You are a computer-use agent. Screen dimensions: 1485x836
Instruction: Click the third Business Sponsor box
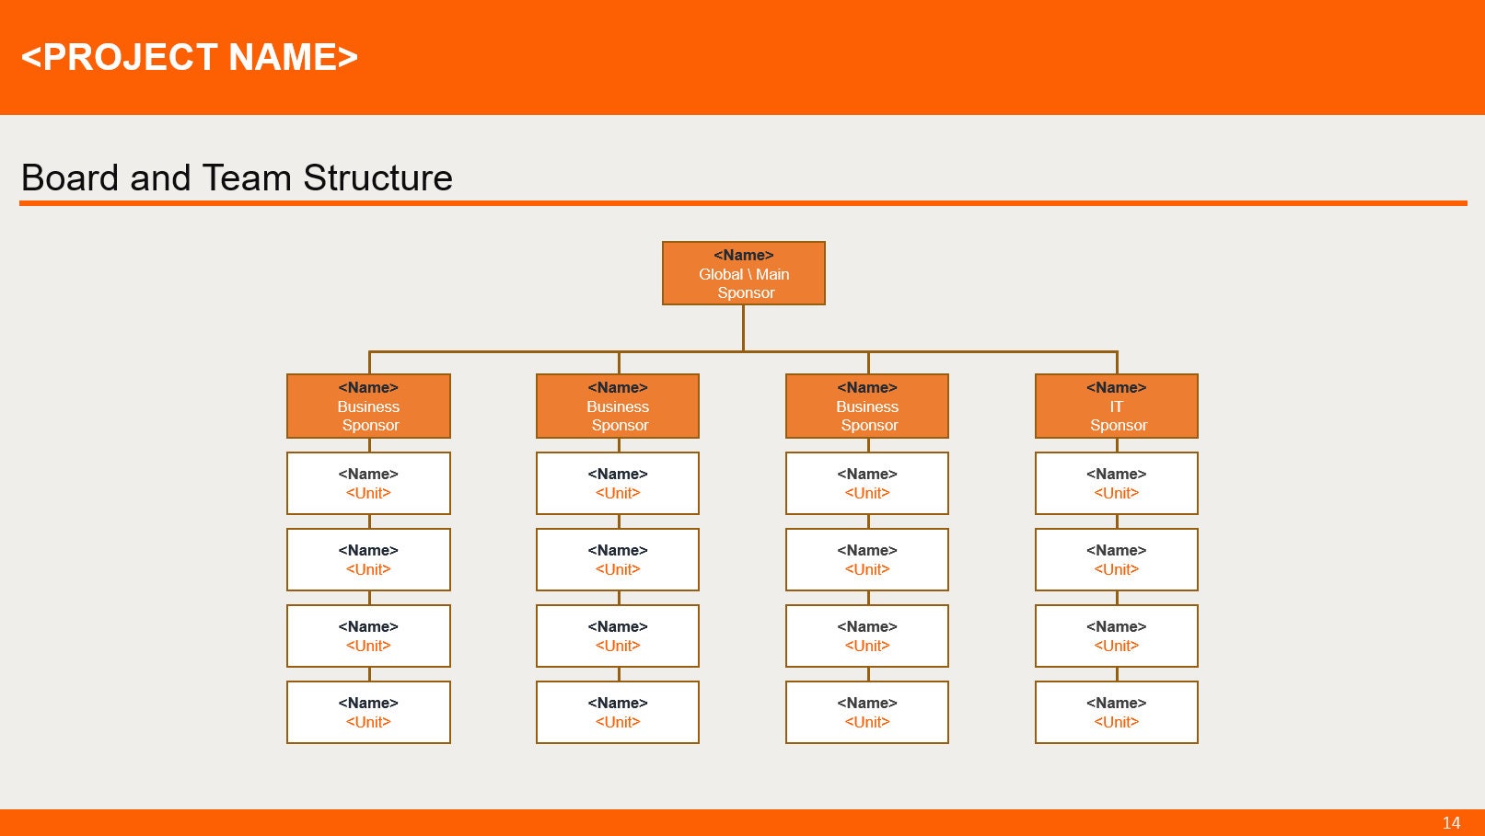click(x=866, y=406)
